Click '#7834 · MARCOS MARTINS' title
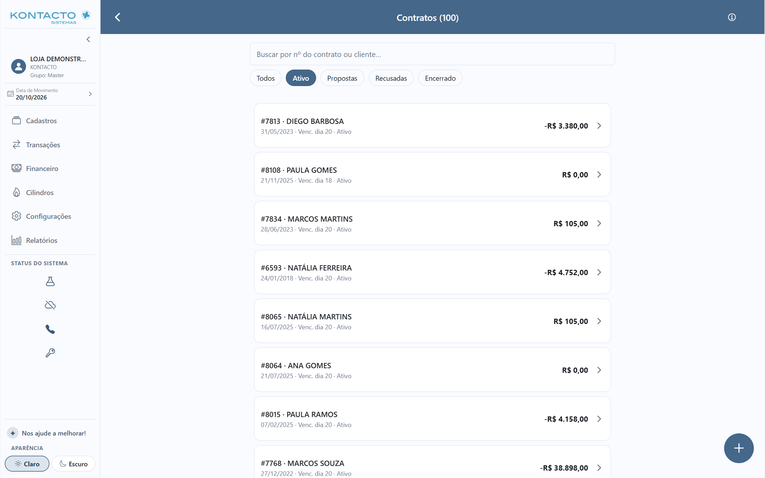 [x=307, y=219]
